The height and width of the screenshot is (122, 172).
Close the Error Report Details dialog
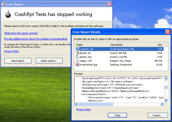(x=167, y=32)
